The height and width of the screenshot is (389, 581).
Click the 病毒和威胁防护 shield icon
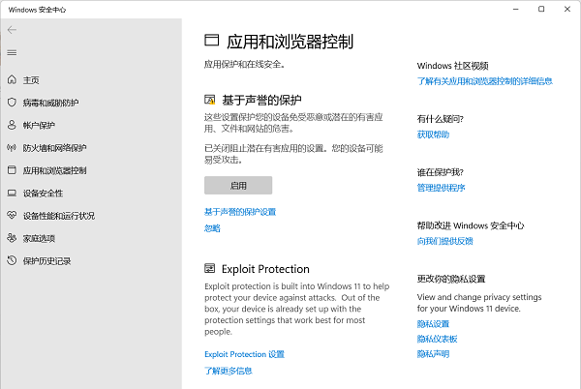[x=12, y=103]
